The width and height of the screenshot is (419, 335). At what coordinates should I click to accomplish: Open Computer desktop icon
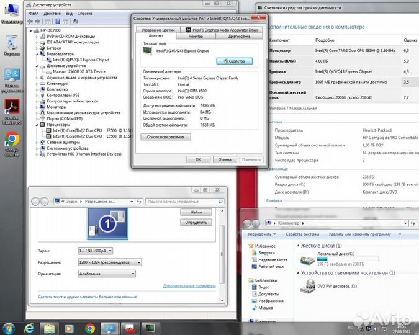tap(12, 14)
